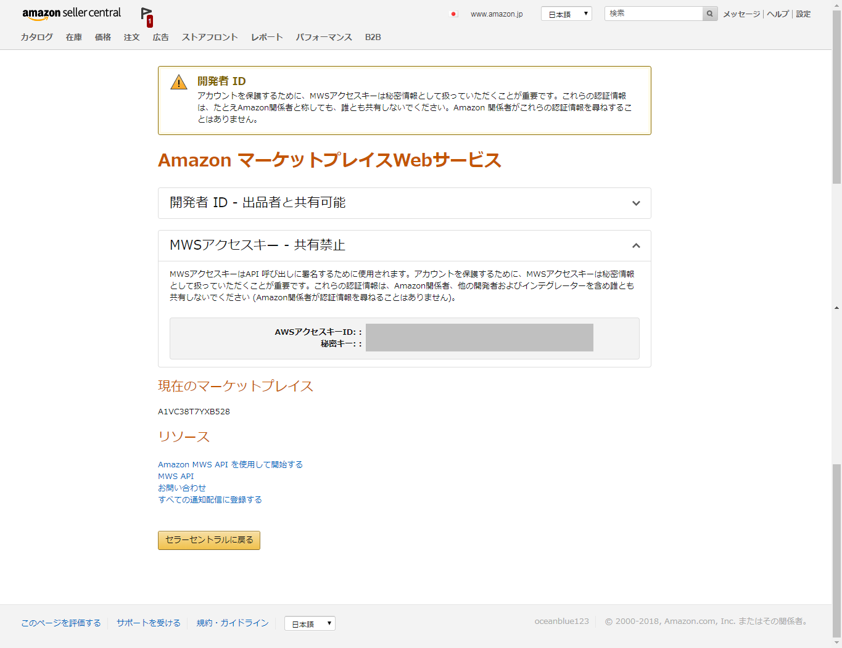Open the 注文 menu
The height and width of the screenshot is (648, 842).
click(132, 37)
